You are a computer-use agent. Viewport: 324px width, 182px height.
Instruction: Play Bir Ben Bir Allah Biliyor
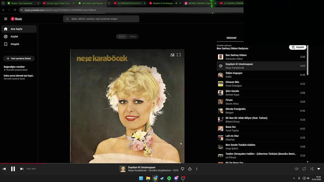[x=262, y=120]
